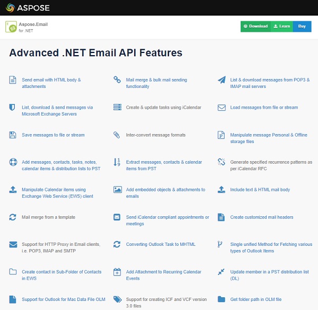Open Send iCalendar compliant appointments or meetings link
This screenshot has width=318, height=310.
[x=167, y=220]
